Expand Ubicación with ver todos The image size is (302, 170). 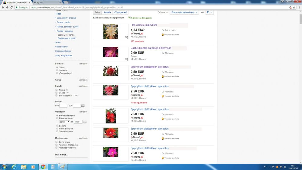pyautogui.click(x=83, y=112)
